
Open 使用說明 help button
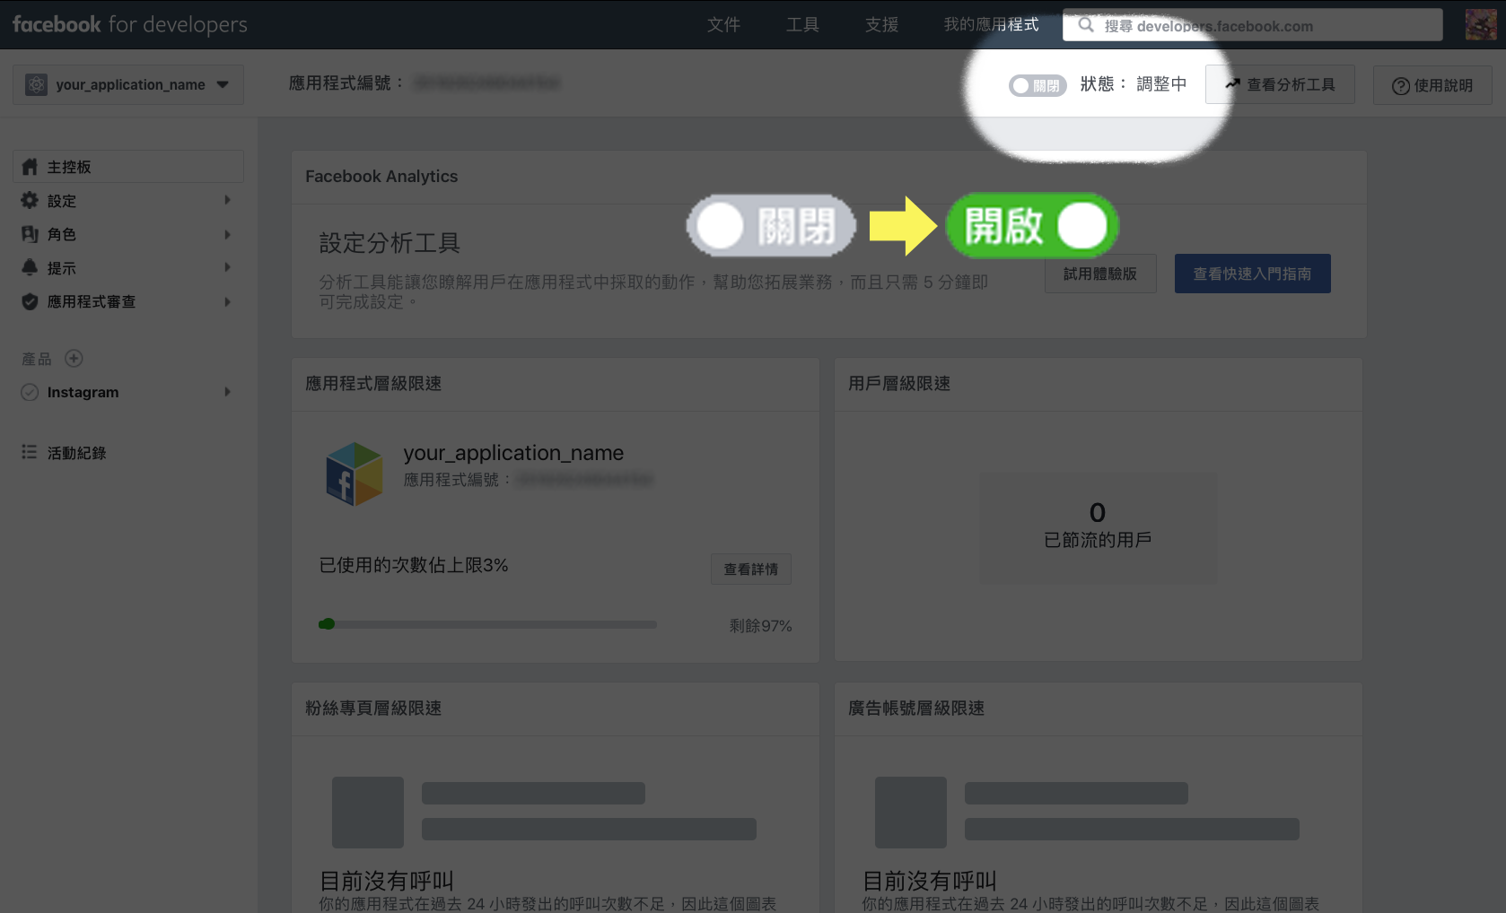[x=1432, y=85]
